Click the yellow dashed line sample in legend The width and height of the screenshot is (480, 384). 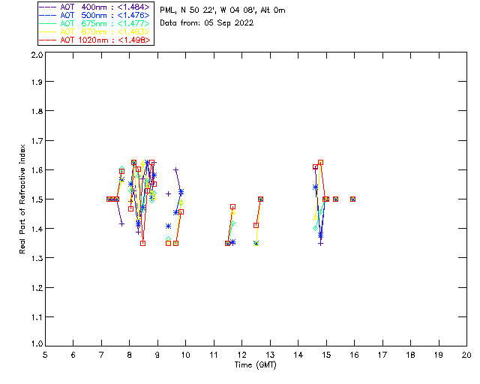click(48, 31)
